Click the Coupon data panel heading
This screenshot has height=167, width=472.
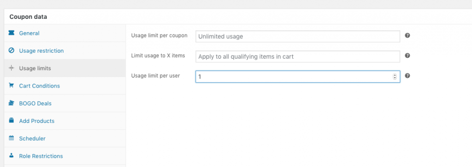(x=28, y=17)
